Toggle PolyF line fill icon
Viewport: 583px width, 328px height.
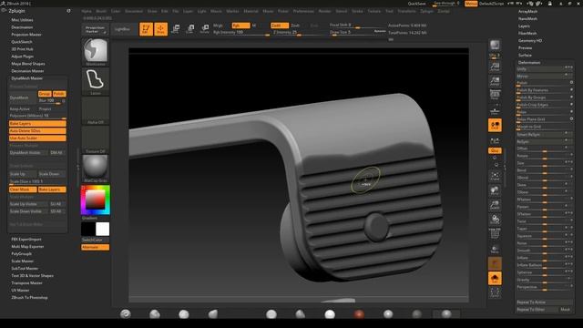point(495,234)
